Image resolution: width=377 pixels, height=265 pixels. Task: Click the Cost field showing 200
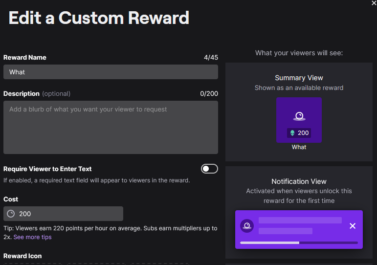click(x=68, y=214)
